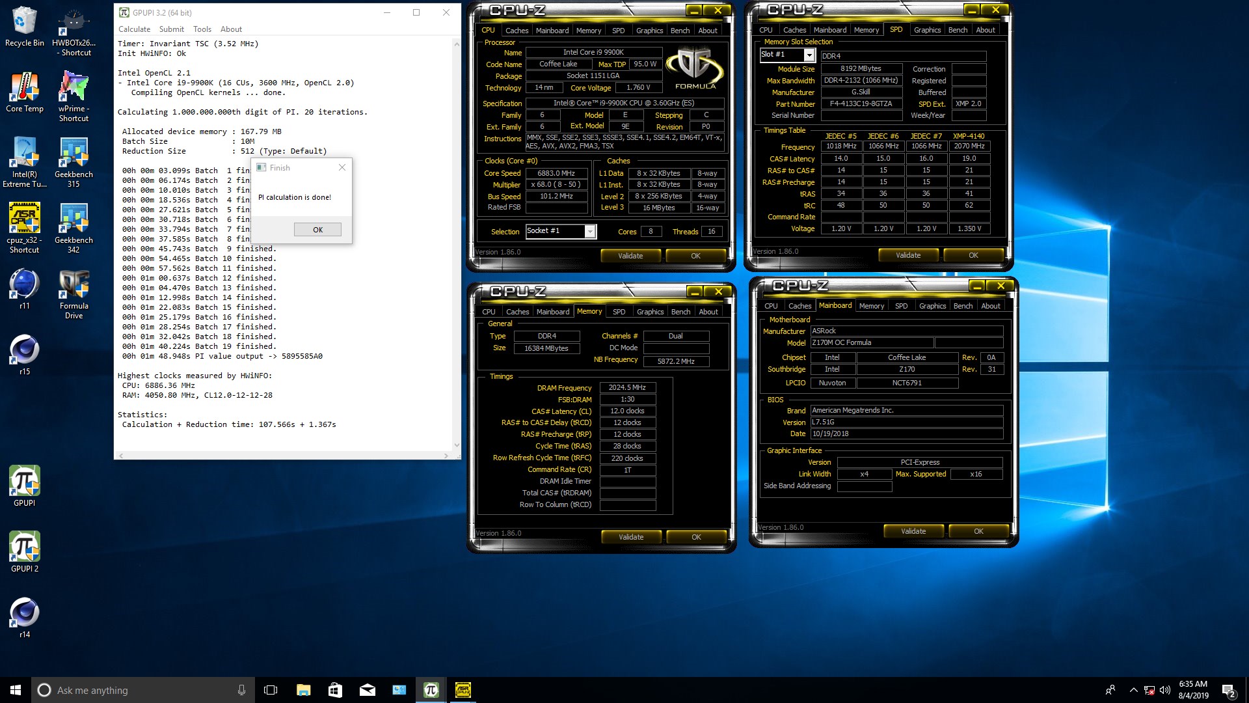
Task: Click the network status icon in the tray
Action: coord(1149,690)
